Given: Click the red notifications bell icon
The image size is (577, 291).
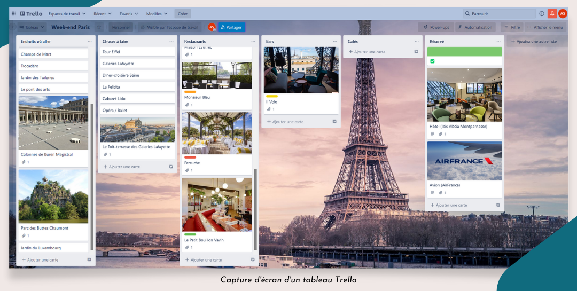Looking at the screenshot, I should click(552, 14).
